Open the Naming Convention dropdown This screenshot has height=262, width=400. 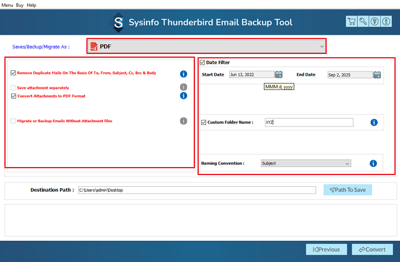pyautogui.click(x=305, y=163)
